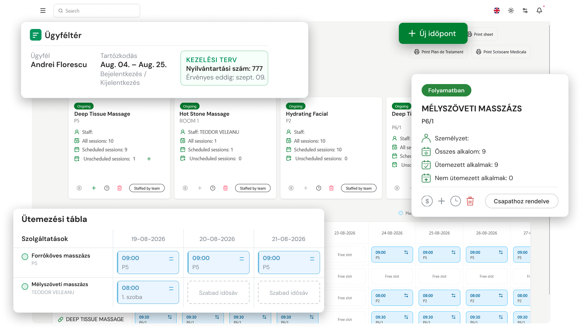The height and width of the screenshot is (330, 582).
Task: Click the green plus on Deep Tissue Massage P5 card footer
Action: (x=94, y=188)
